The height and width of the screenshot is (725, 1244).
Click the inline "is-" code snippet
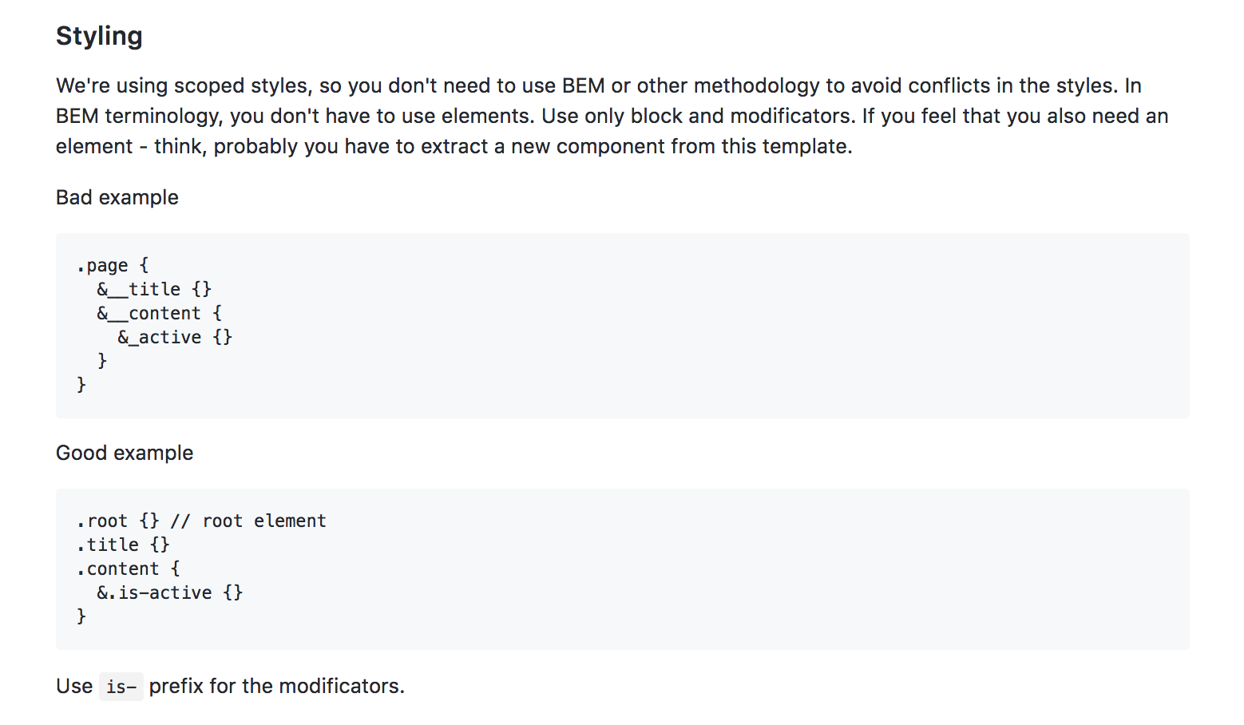click(121, 687)
